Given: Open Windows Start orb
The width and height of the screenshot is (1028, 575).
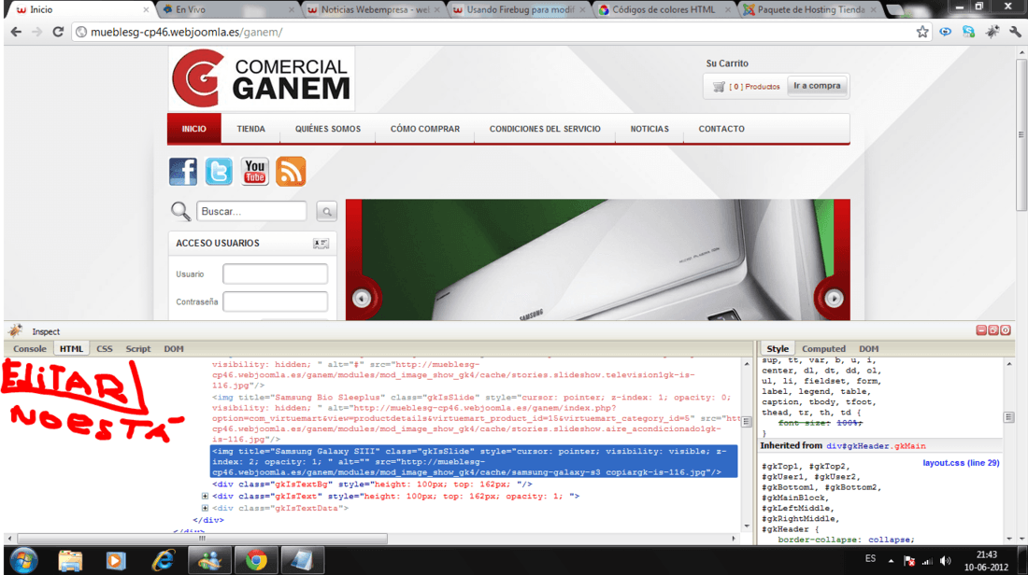Looking at the screenshot, I should tap(23, 561).
